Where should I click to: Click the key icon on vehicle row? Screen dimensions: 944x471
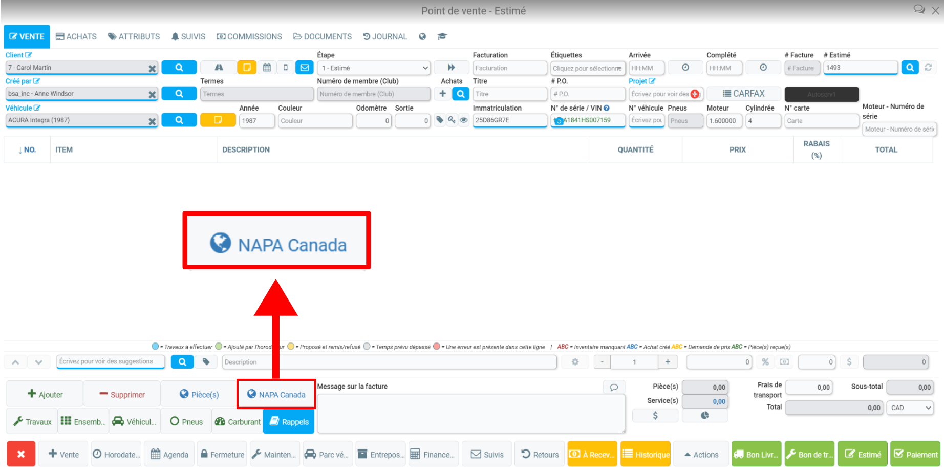pos(452,120)
